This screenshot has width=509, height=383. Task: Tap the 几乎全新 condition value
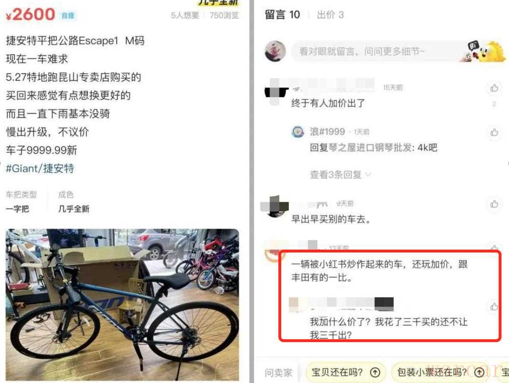pyautogui.click(x=74, y=209)
